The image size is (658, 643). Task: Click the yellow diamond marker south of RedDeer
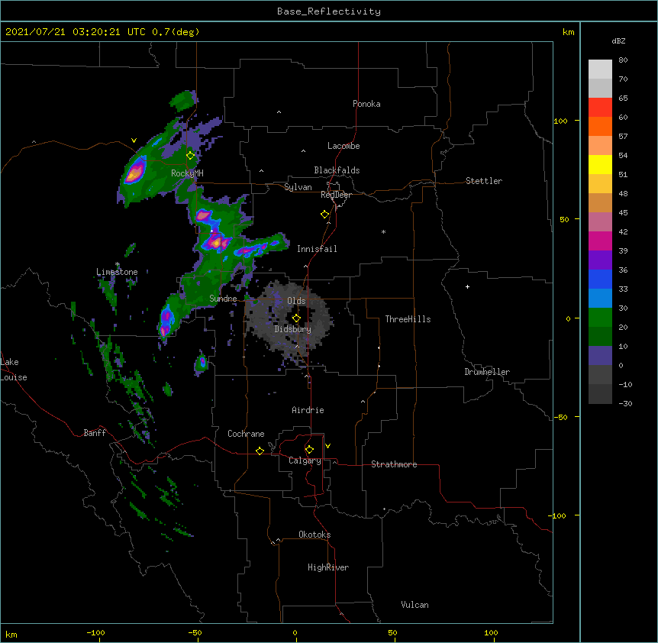325,215
